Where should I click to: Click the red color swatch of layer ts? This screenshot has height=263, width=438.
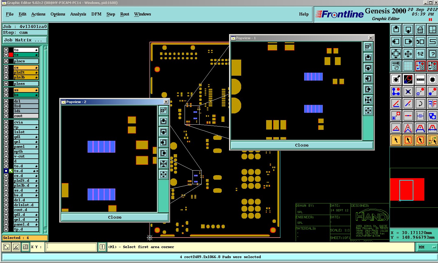pyautogui.click(x=11, y=55)
